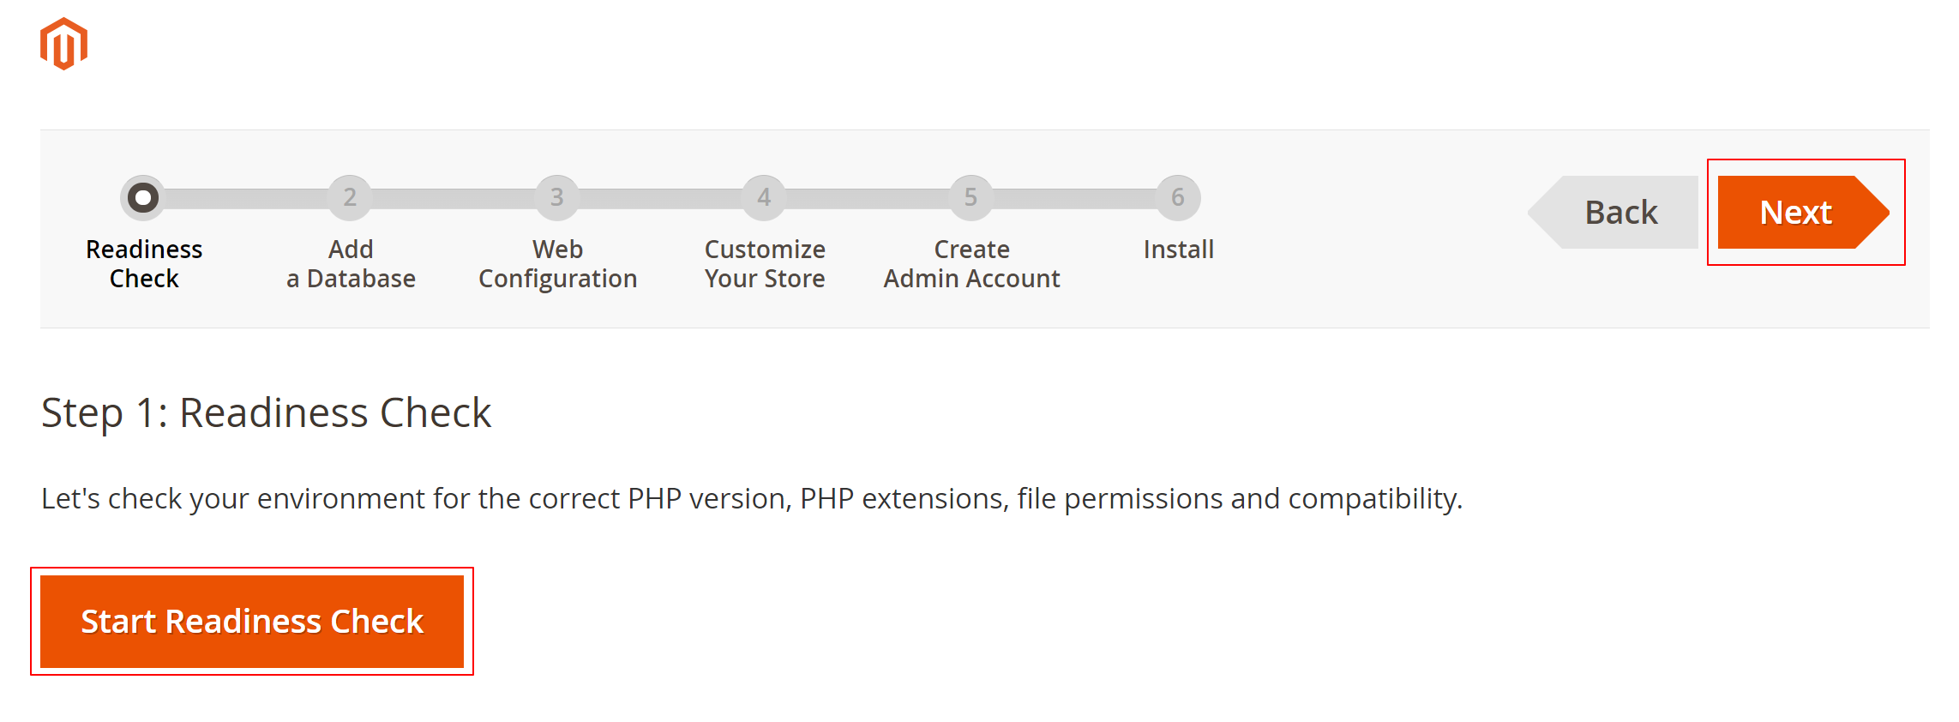This screenshot has width=1959, height=722.
Task: Select step 5 circle in wizard
Action: tap(971, 198)
